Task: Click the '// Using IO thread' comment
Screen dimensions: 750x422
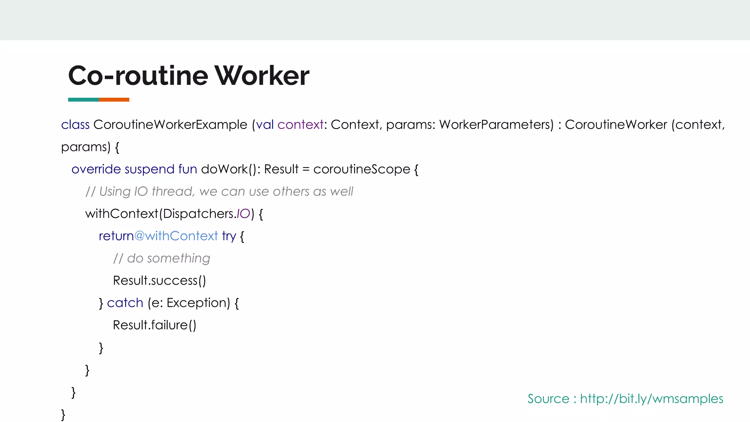Action: pos(219,192)
